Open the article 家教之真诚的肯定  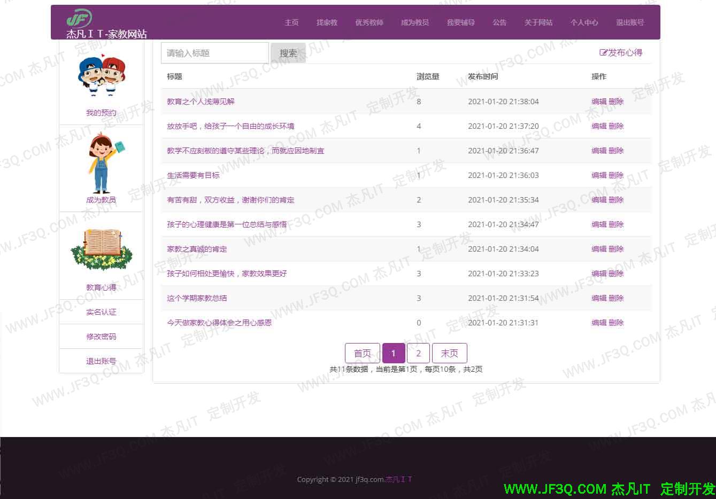[x=197, y=249]
